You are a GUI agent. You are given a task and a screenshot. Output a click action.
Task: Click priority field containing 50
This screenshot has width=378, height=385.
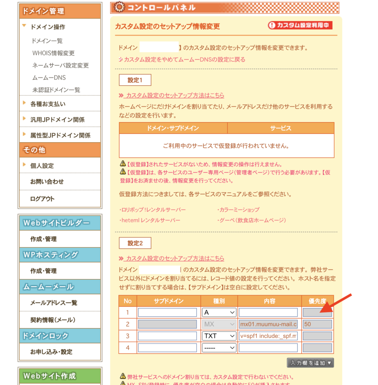point(317,324)
